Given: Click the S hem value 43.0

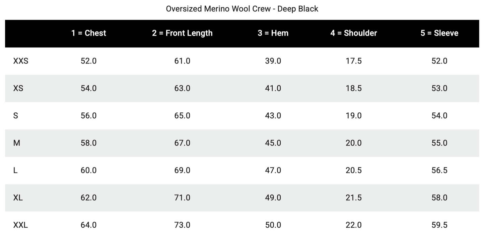Looking at the screenshot, I should (273, 116).
